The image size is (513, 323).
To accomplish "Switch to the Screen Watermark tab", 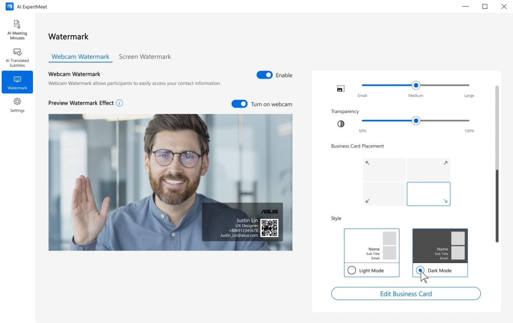I will [x=145, y=57].
